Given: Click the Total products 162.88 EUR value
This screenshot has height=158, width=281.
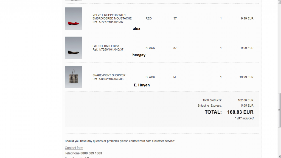Looking at the screenshot, I should click(x=246, y=100).
